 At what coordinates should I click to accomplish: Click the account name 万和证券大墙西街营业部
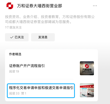[x=40, y=6]
